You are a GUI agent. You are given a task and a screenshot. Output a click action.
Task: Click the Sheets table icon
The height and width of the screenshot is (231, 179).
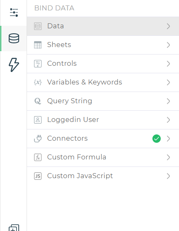(x=38, y=45)
